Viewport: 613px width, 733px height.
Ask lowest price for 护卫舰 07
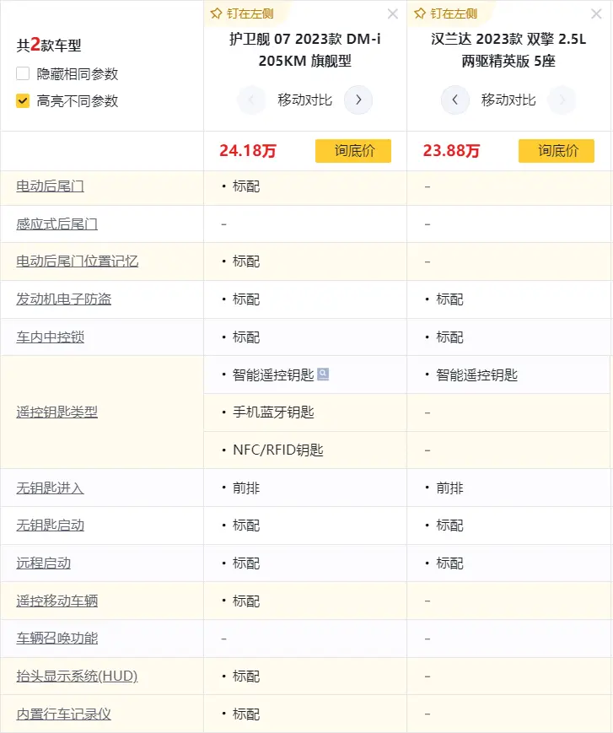point(353,151)
